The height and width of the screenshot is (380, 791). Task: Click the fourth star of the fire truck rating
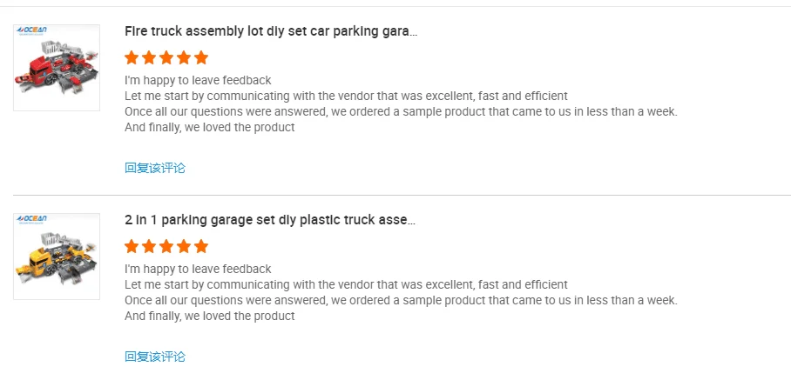tap(184, 58)
